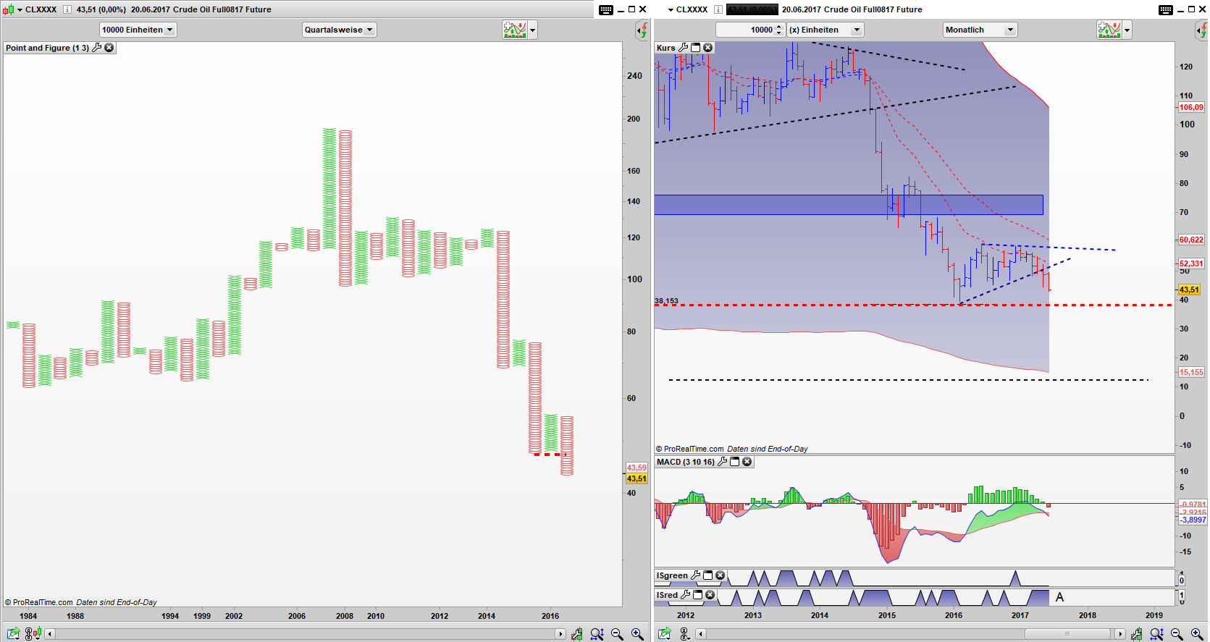
Task: Open the (x) Einheiten units selector
Action: coord(825,30)
